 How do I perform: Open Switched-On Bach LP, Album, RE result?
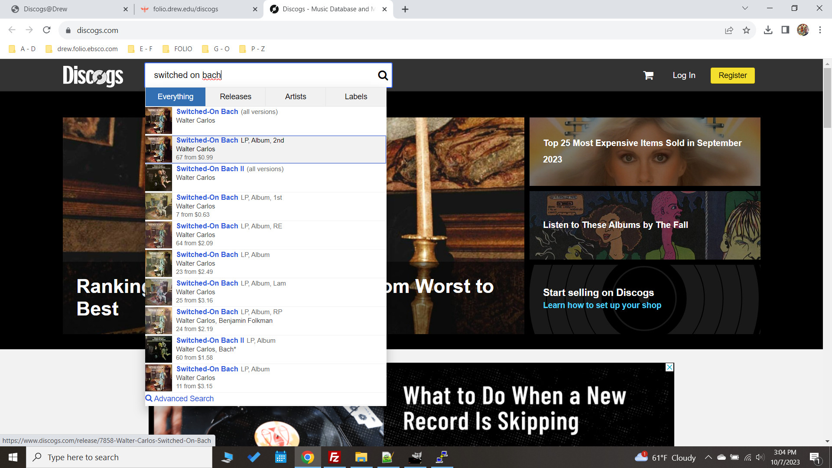click(x=266, y=235)
